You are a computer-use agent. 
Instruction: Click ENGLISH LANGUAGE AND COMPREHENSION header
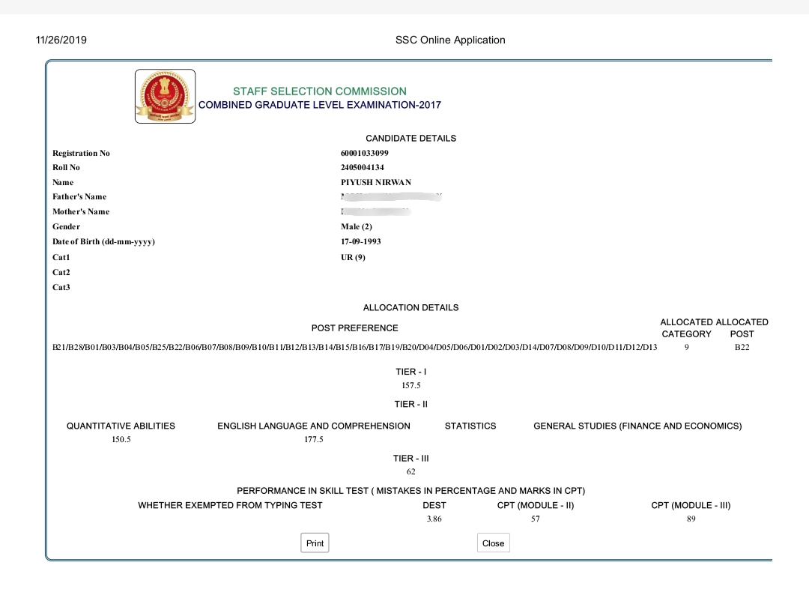314,426
